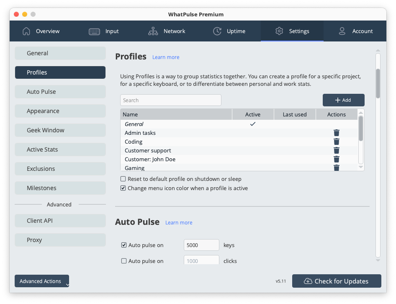Click inside the profile Search field
This screenshot has width=396, height=304.
pos(170,100)
